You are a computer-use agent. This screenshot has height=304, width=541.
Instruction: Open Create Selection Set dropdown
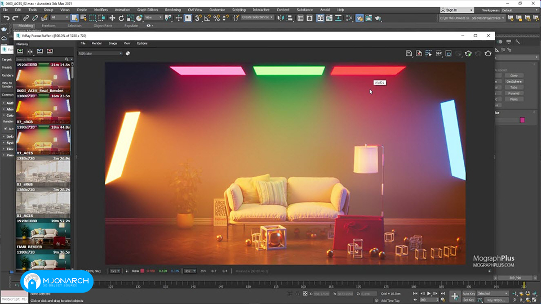tap(258, 17)
